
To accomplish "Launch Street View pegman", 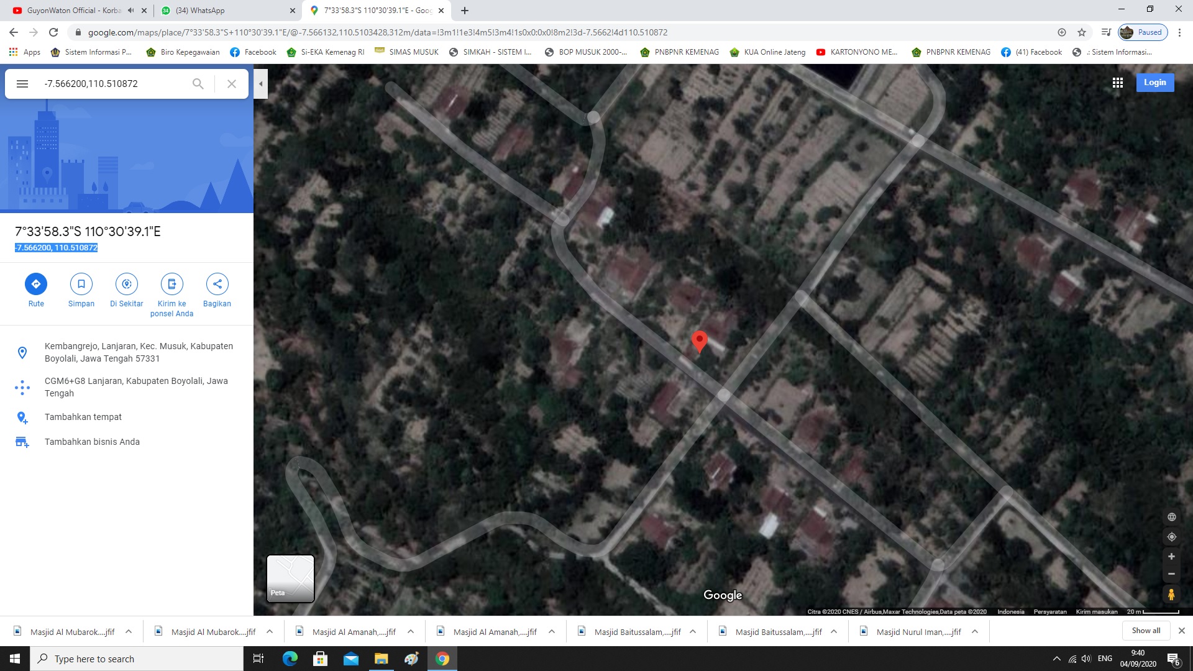I will (1171, 595).
